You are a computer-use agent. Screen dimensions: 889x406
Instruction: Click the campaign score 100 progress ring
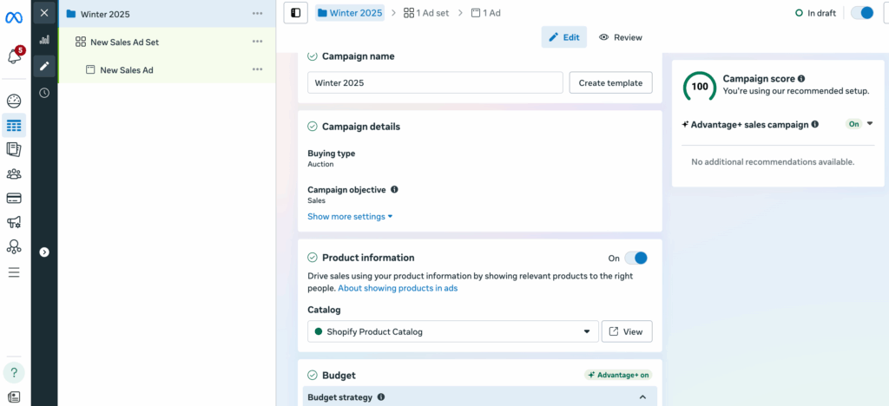click(x=699, y=86)
